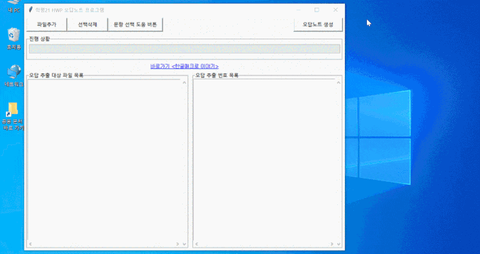This screenshot has height=254, width=480.
Task: Select the 내 PC desktop icon
Action: (14, 6)
